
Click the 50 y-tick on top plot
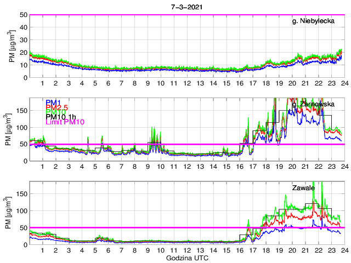click(24, 15)
